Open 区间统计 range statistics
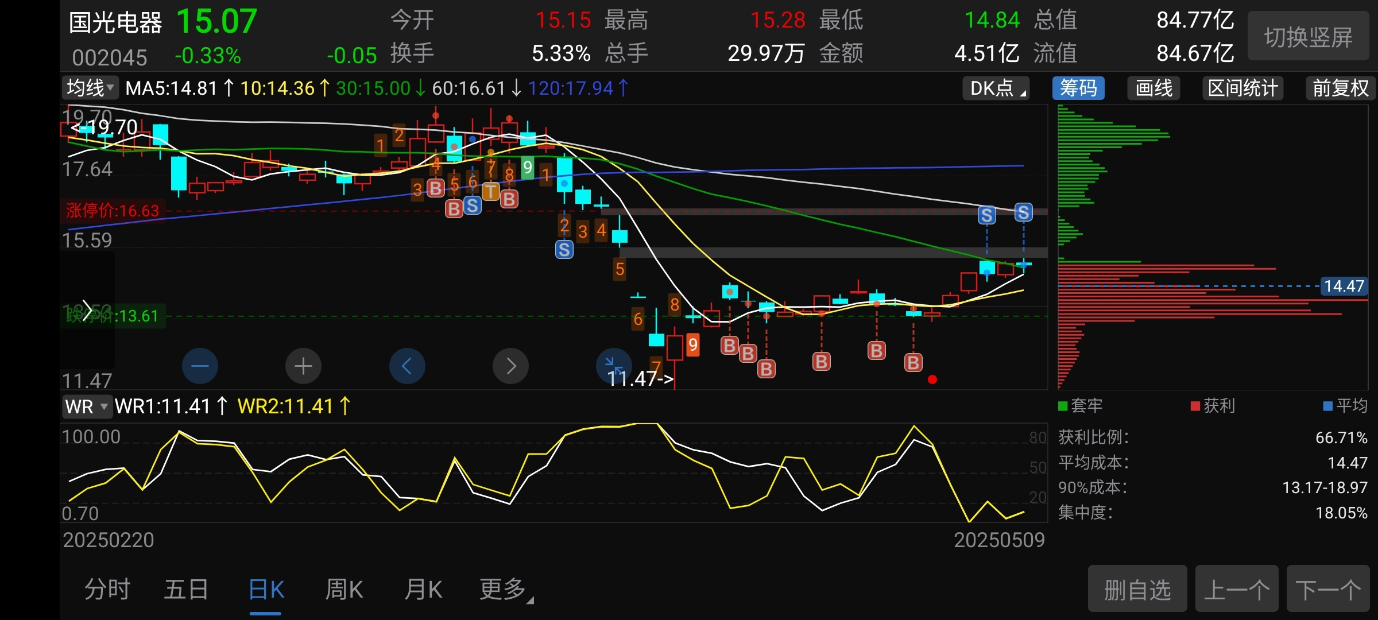Image resolution: width=1378 pixels, height=620 pixels. [1243, 88]
